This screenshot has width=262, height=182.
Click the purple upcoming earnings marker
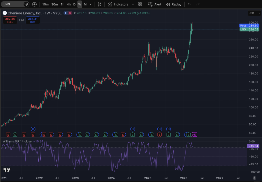(195, 134)
